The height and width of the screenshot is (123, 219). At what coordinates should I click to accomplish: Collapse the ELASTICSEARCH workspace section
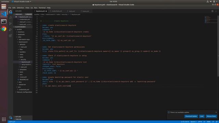click(23, 27)
